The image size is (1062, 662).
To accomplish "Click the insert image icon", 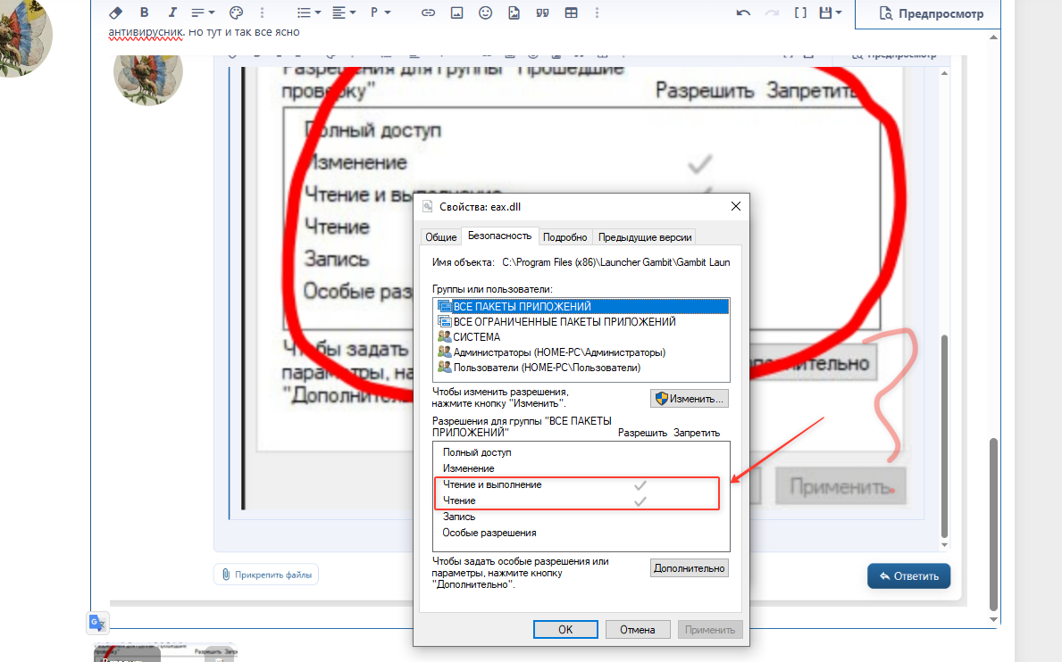I will point(456,12).
